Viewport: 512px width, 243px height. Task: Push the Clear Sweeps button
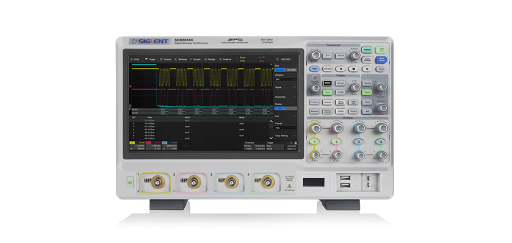[366, 60]
